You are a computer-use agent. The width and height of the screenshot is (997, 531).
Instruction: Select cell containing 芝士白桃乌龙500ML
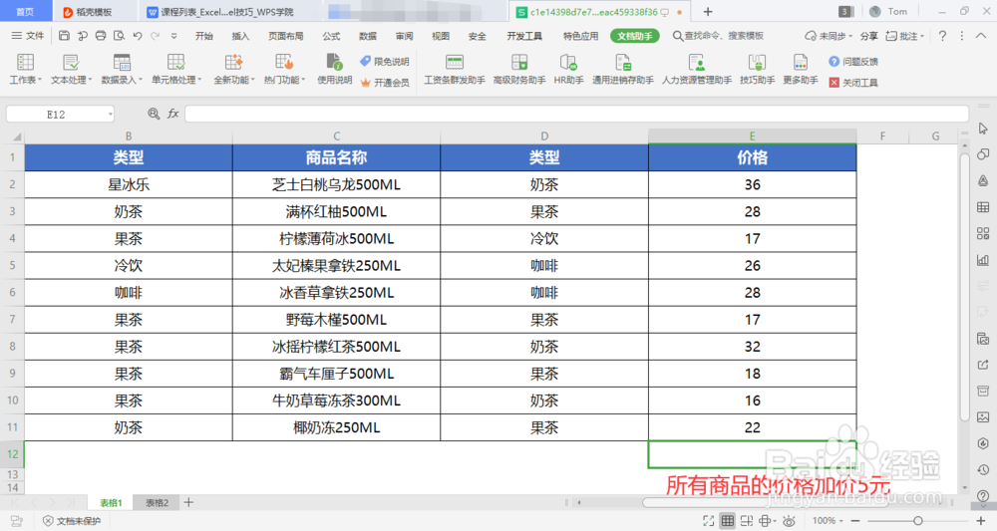point(336,185)
